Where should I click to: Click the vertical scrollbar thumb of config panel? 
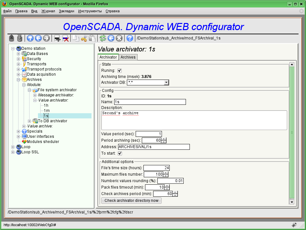pyautogui.click(x=292, y=133)
